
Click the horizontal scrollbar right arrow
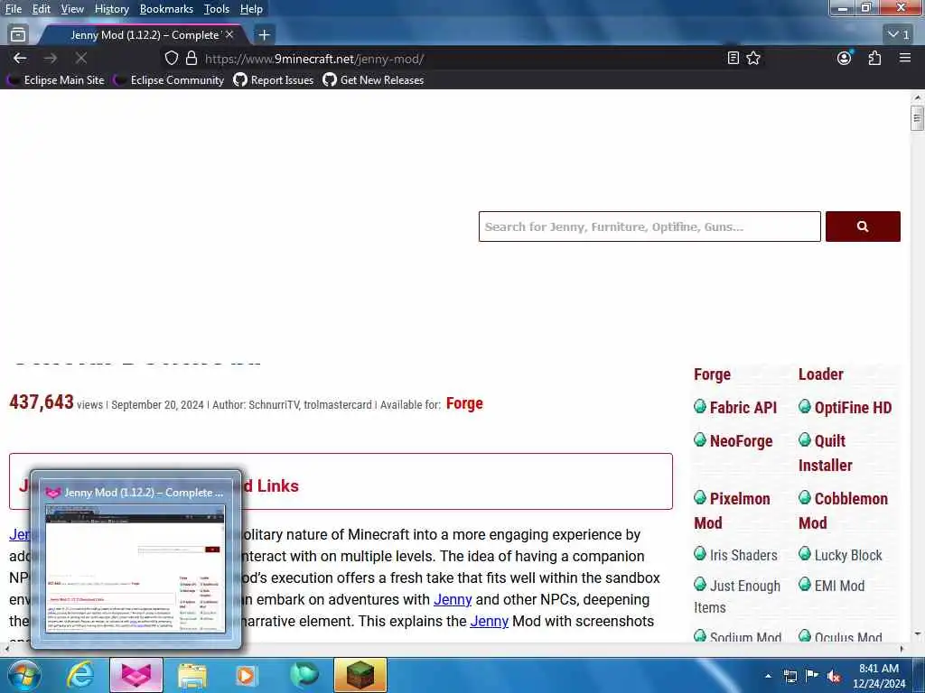click(x=902, y=649)
